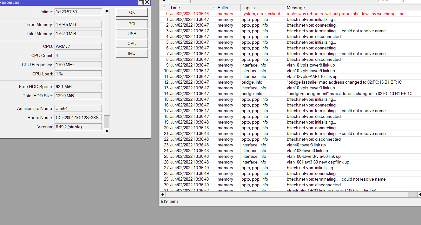This screenshot has width=421, height=225.
Task: Open the IRQ usage list
Action: tap(131, 53)
